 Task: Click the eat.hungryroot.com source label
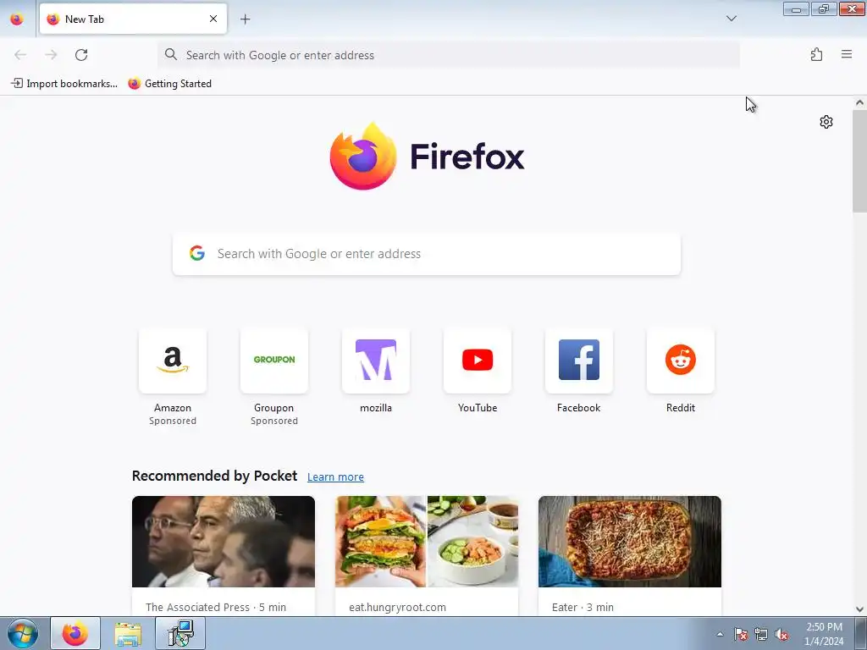[x=398, y=607]
